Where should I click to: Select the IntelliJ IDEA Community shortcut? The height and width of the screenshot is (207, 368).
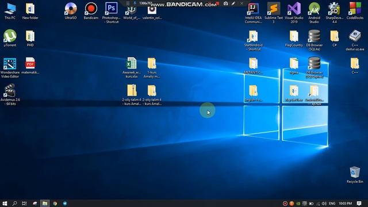point(253,13)
